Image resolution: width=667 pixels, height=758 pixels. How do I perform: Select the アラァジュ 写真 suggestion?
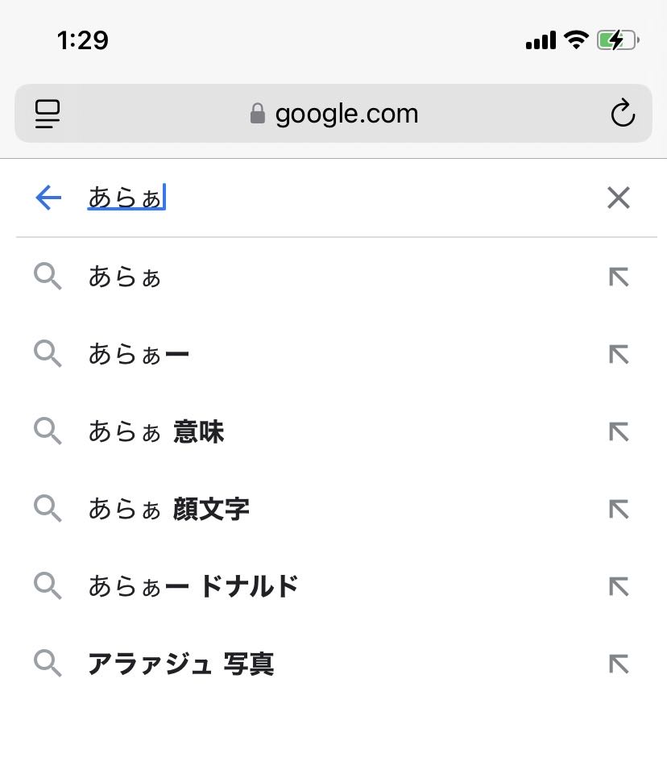point(181,664)
